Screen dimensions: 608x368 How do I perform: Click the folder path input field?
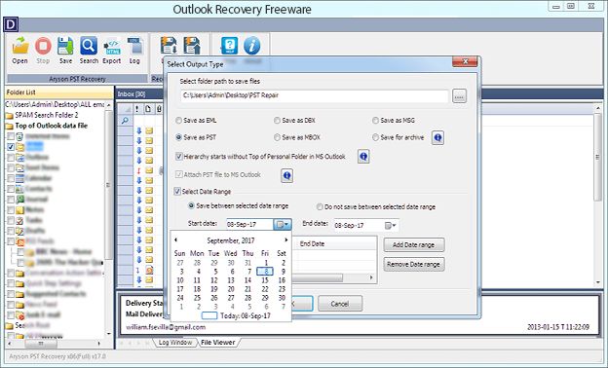314,95
